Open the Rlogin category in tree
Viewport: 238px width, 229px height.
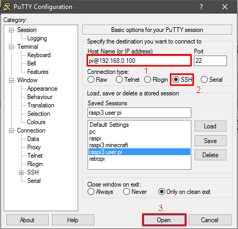point(35,164)
